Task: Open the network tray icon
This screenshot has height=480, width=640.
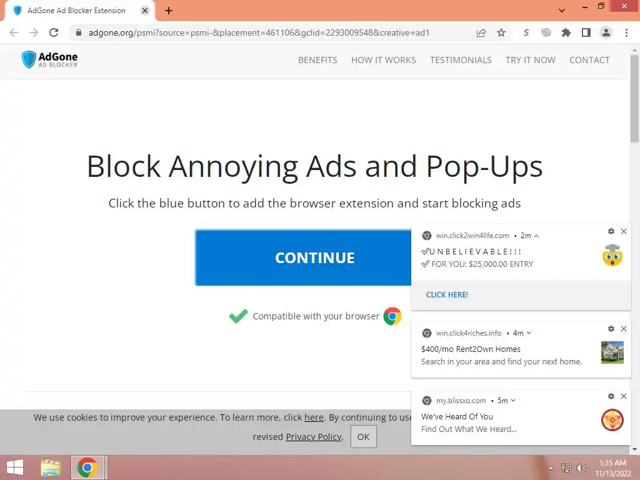Action: tap(566, 468)
